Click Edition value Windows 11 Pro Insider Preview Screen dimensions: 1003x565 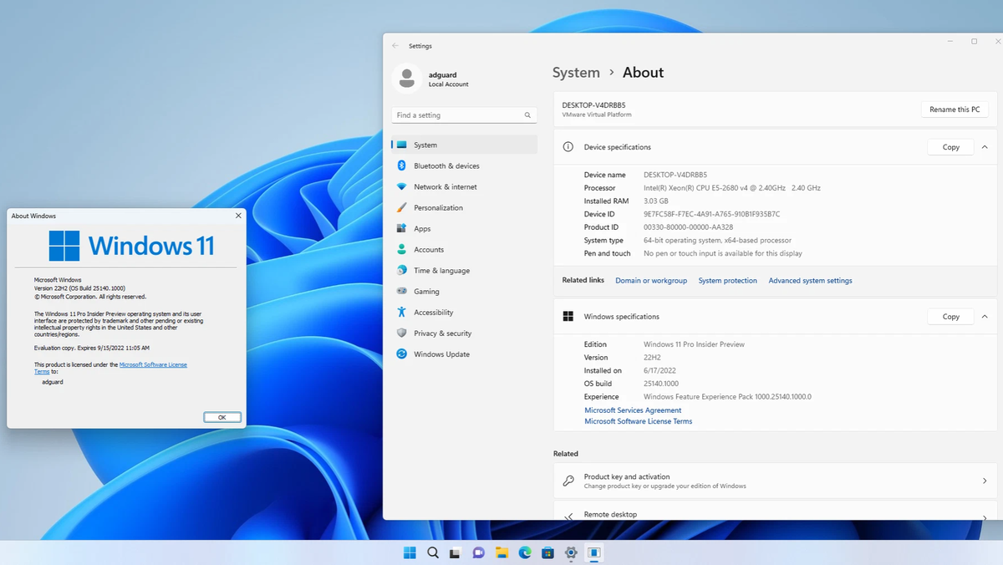point(694,344)
